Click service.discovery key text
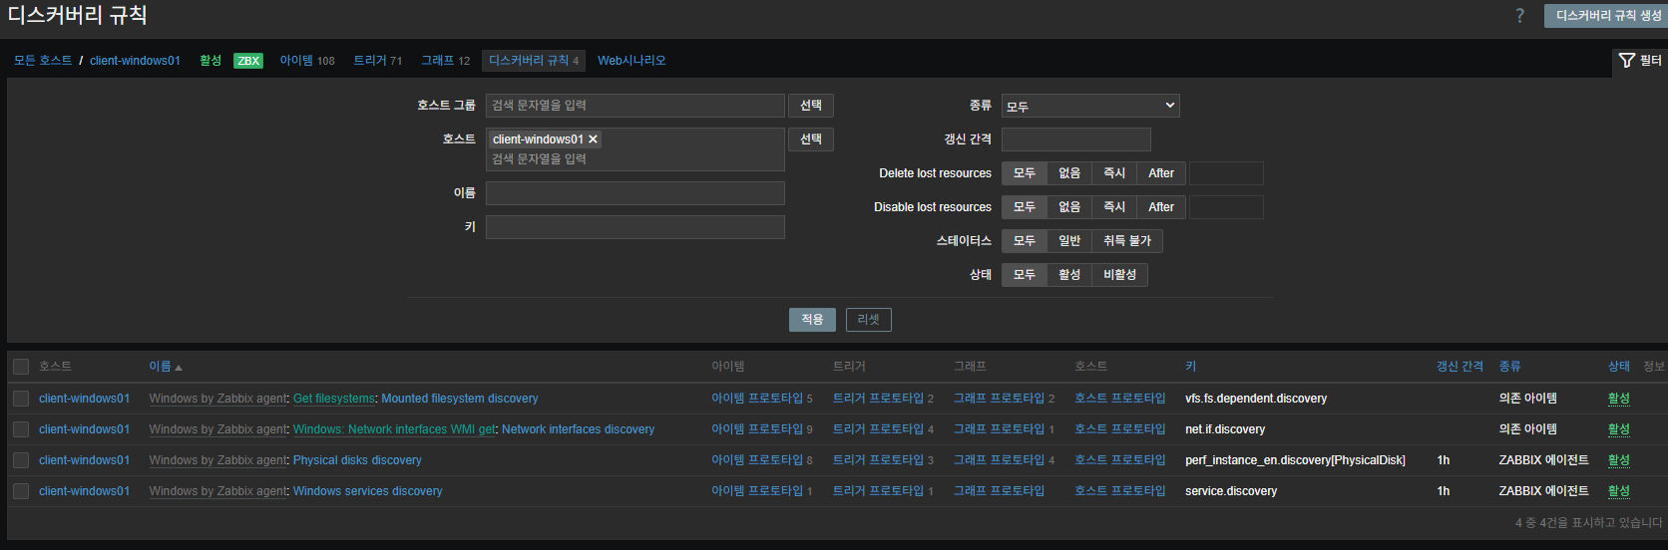1668x550 pixels. pyautogui.click(x=1231, y=491)
